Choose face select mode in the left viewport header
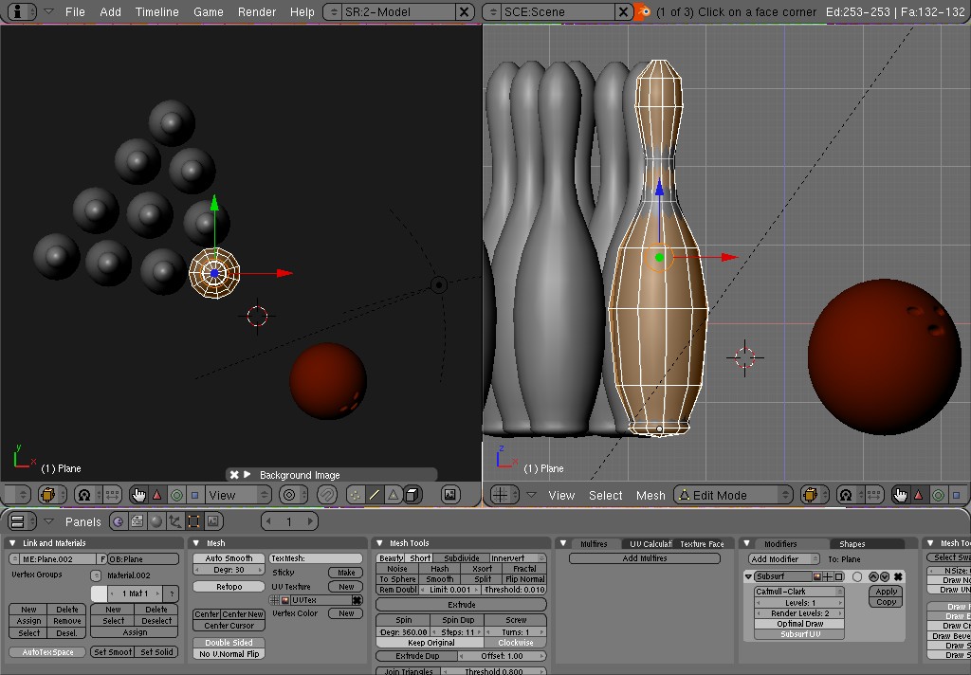971x675 pixels. click(394, 495)
